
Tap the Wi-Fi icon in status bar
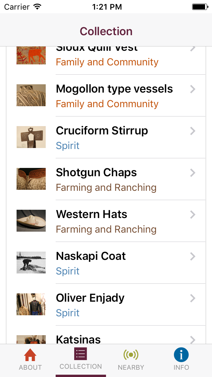37,7
